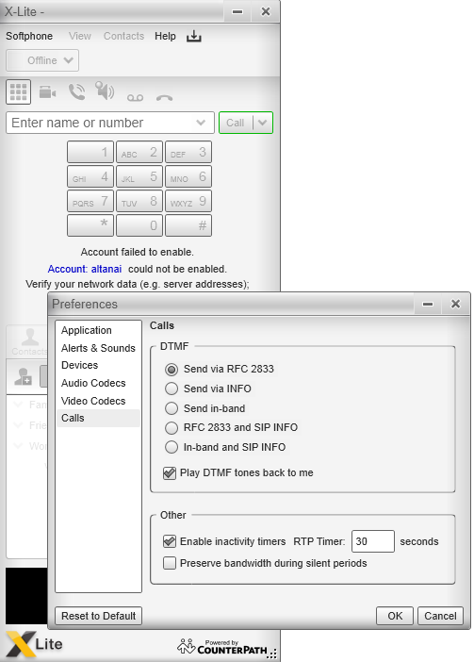The height and width of the screenshot is (662, 474).
Task: Minimize the X-Lite window
Action: click(237, 11)
